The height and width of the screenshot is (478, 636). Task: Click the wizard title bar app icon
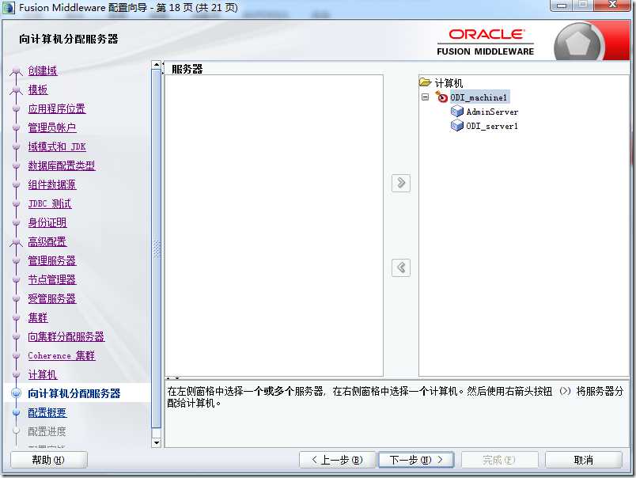(9, 7)
